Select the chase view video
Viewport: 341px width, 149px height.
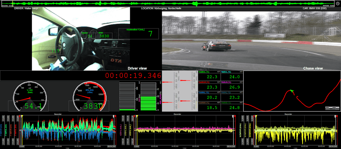[x=251, y=41]
